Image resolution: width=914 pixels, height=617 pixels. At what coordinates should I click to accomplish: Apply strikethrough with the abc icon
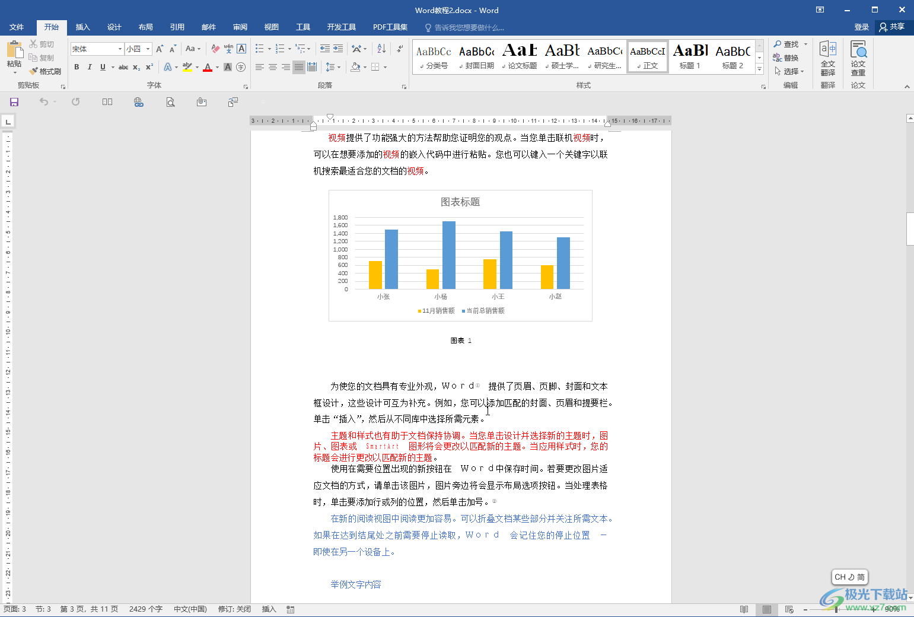(123, 67)
